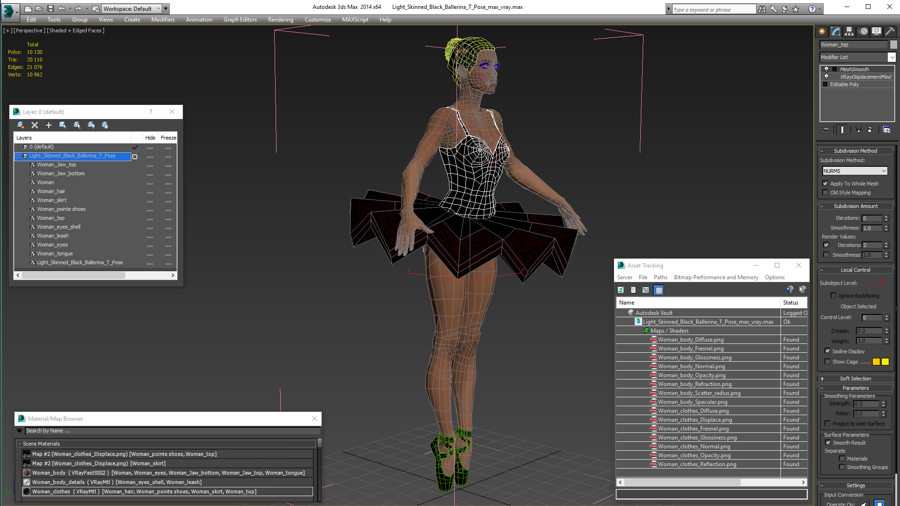
Task: Remove modifier from stack trash icon
Action: coord(870,130)
